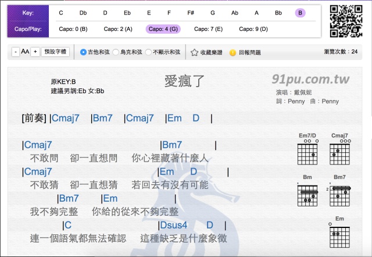Choose Capo: 0 (B) option

click(73, 29)
